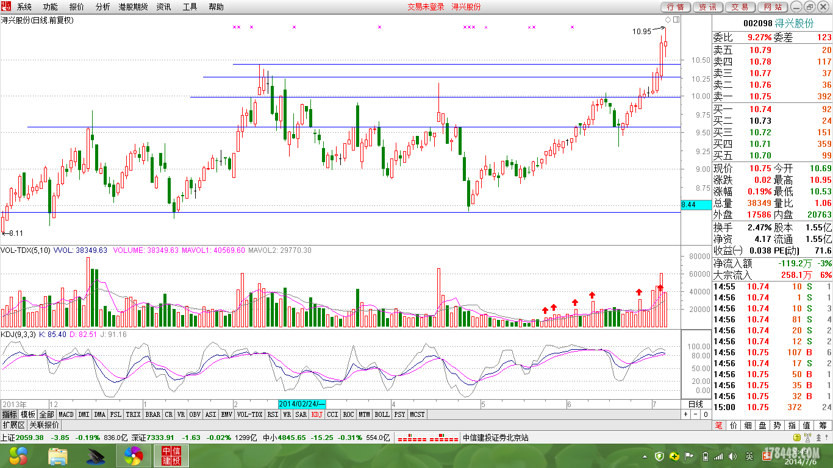Switch to KDJ indicator tab
Viewport: 833px width, 468px height.
(316, 414)
